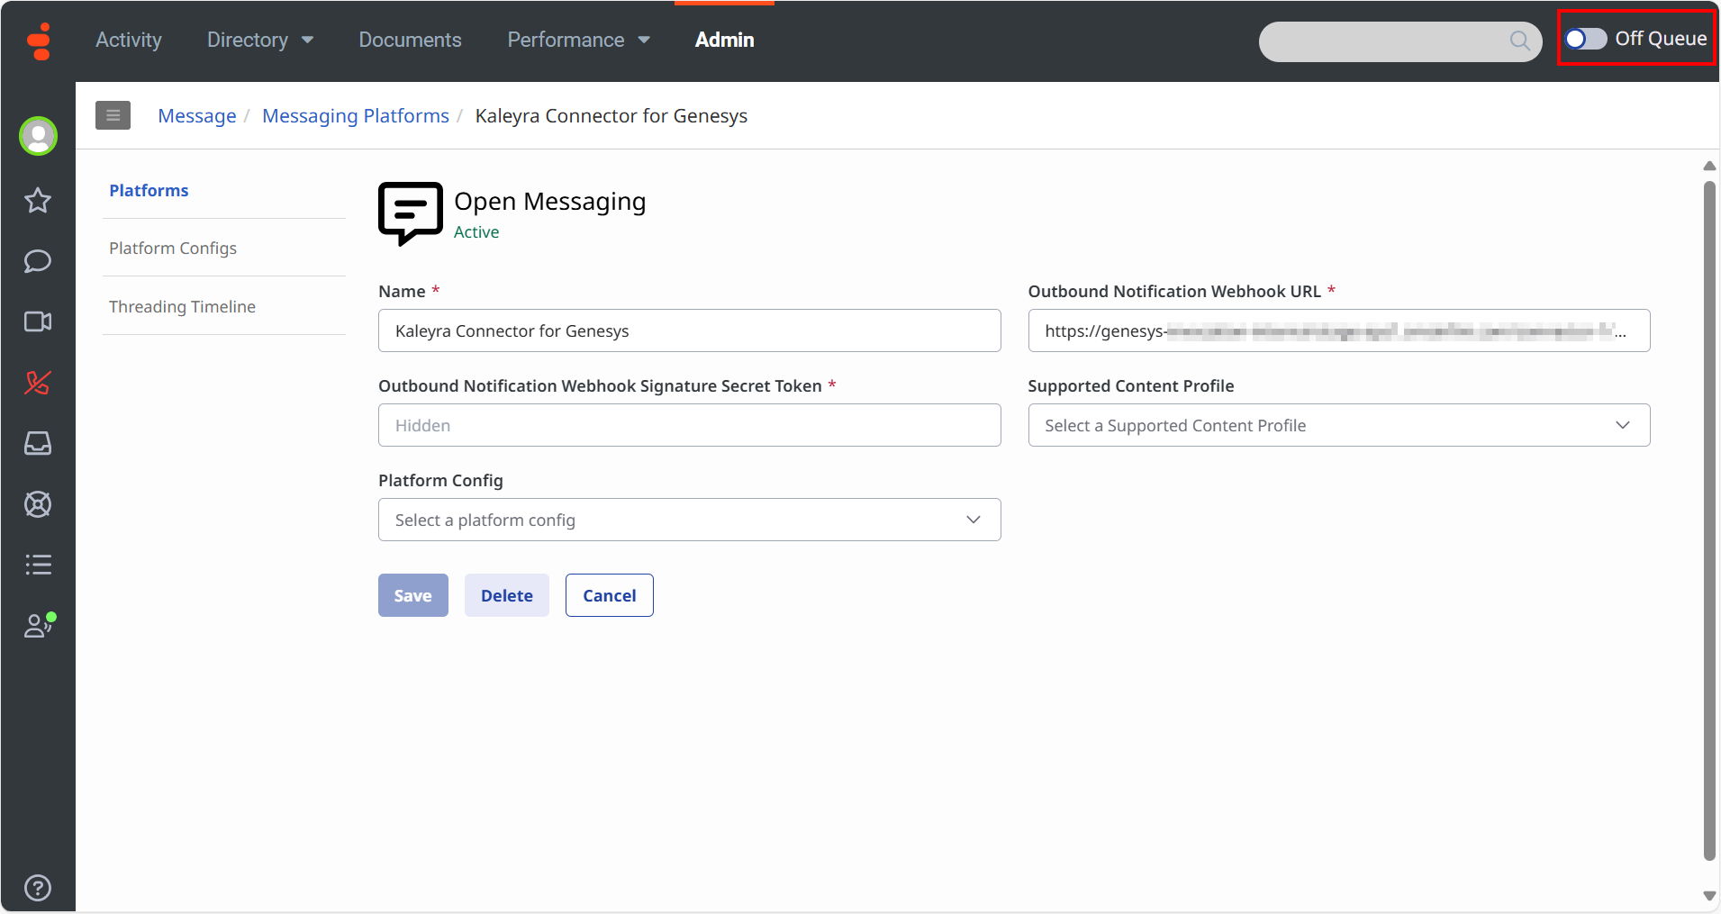Click the Kaleyra Connector for Genesys breadcrumb

click(x=611, y=116)
